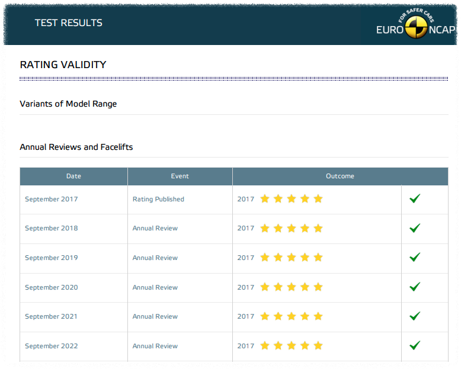
Task: Click 'Annual Review' in the September 2019 row
Action: pyautogui.click(x=155, y=258)
